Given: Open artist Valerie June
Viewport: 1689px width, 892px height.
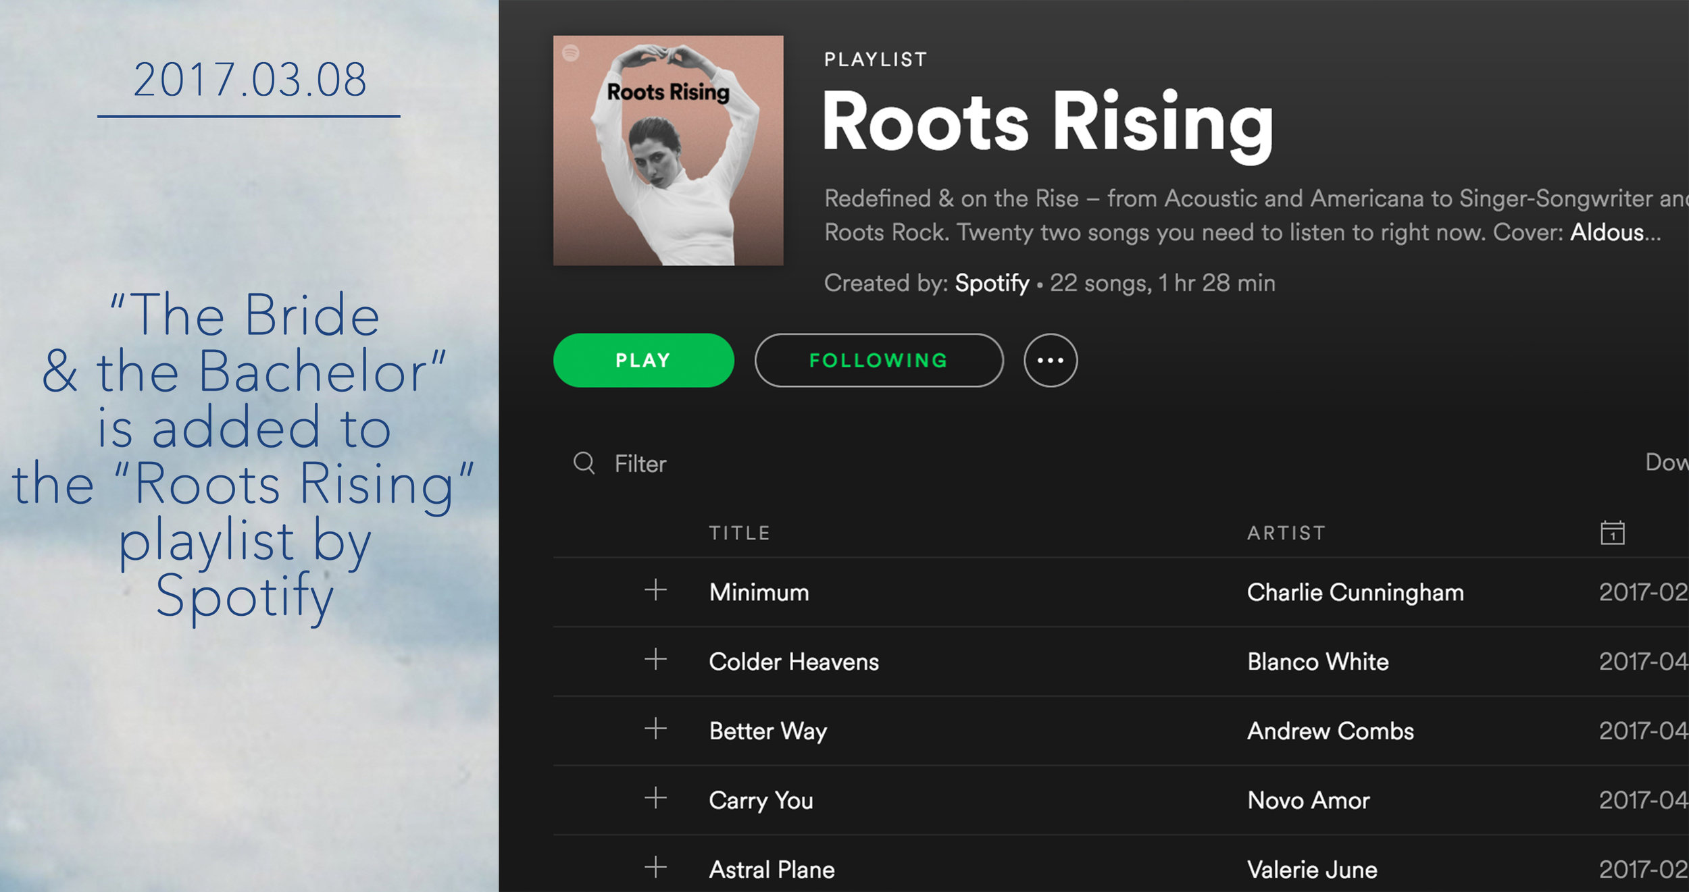Looking at the screenshot, I should [x=1312, y=870].
